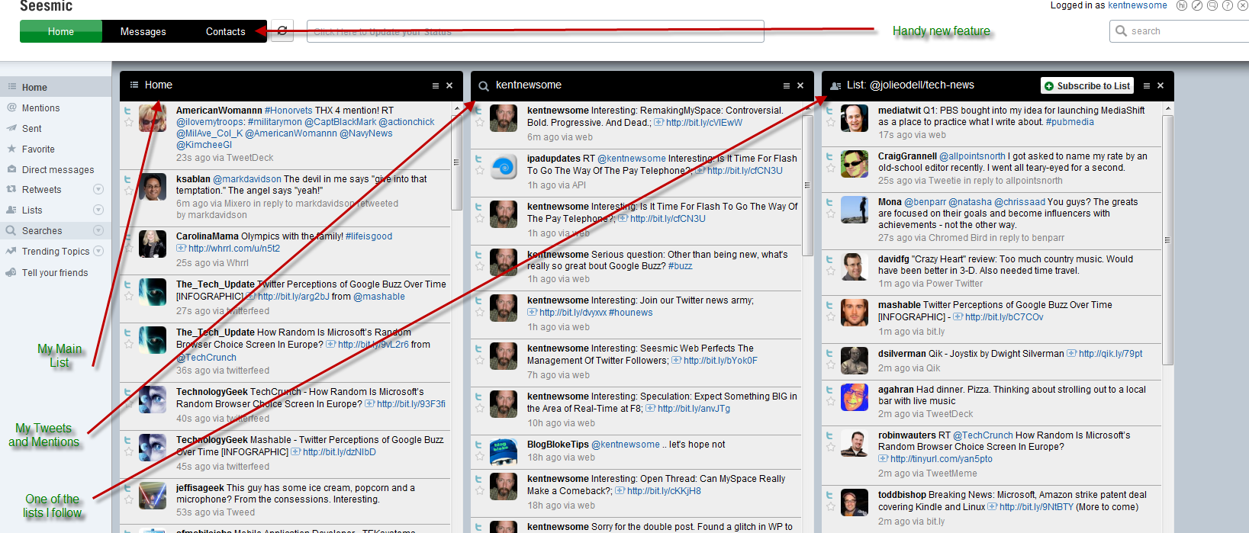
Task: Star the ksablan tweet as favorite
Action: [x=129, y=191]
